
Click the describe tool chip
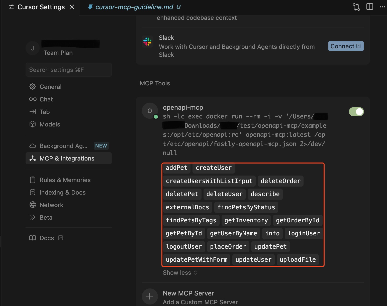point(265,194)
